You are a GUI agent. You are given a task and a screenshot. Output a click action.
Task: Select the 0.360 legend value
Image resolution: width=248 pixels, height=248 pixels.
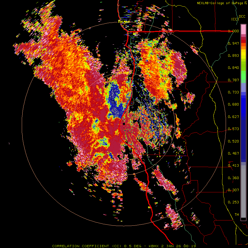[x=233, y=178]
